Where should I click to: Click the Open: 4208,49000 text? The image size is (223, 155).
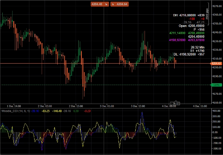tap(192, 26)
